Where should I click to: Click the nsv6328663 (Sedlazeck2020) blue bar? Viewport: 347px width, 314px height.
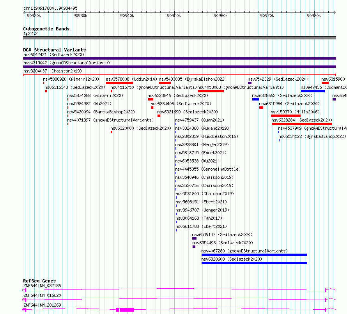point(255,99)
